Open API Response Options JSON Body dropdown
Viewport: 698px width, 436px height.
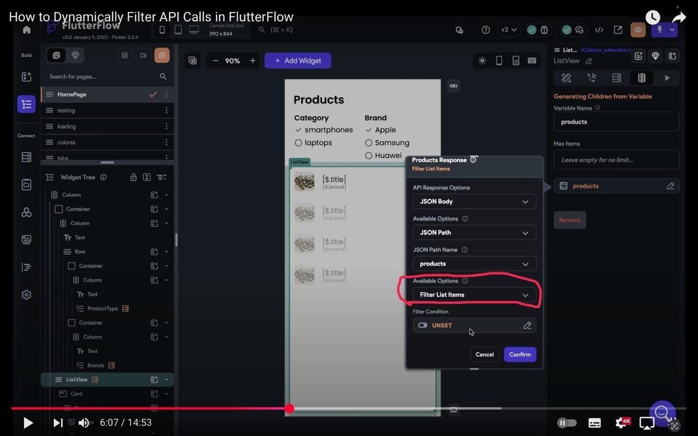[x=474, y=202]
